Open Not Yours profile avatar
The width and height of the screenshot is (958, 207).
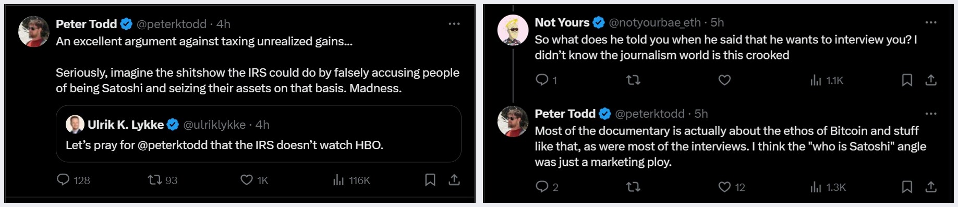point(513,30)
